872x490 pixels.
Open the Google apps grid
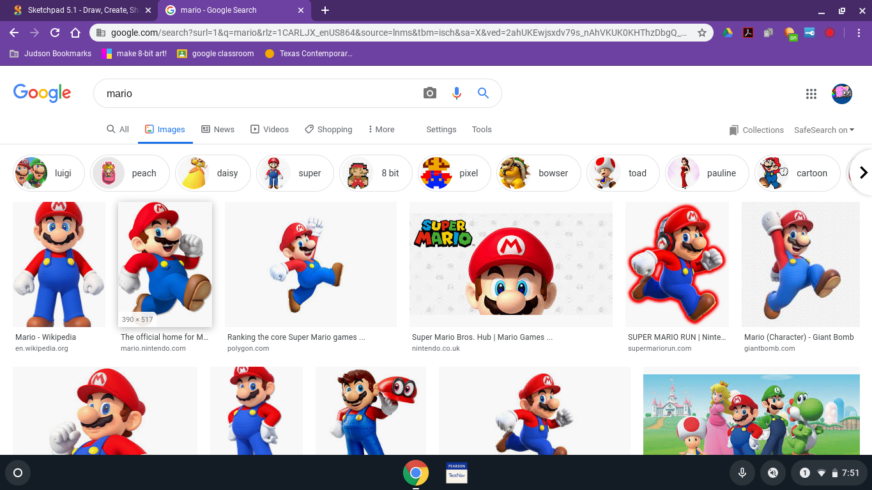pyautogui.click(x=811, y=94)
